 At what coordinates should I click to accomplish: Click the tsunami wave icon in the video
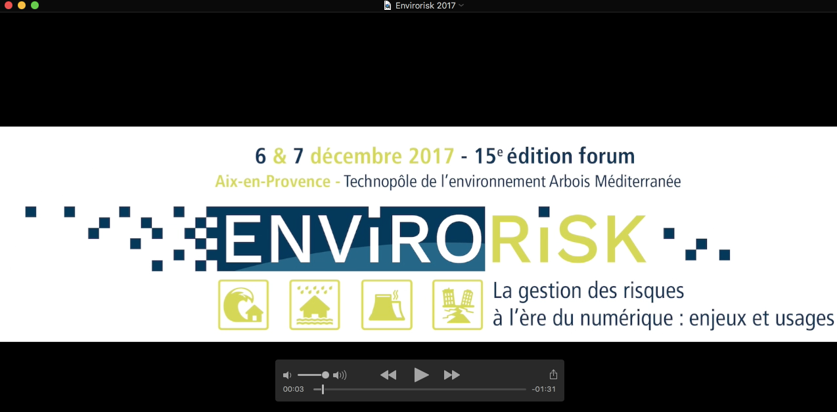243,305
